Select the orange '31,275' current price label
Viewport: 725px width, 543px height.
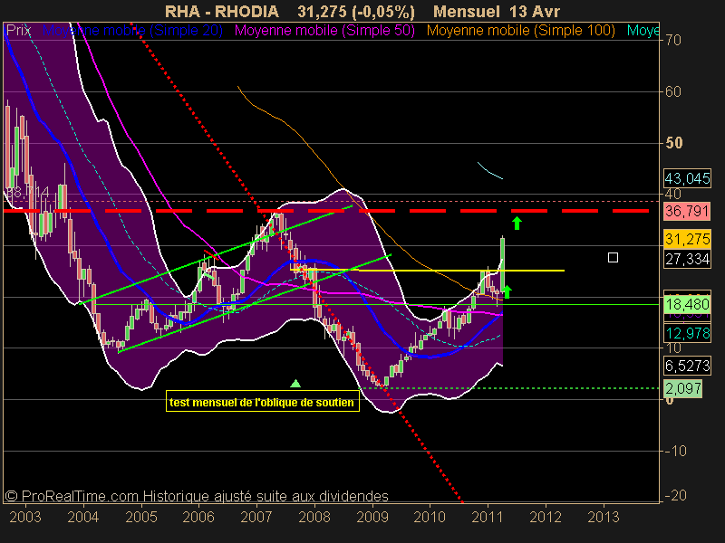click(687, 239)
